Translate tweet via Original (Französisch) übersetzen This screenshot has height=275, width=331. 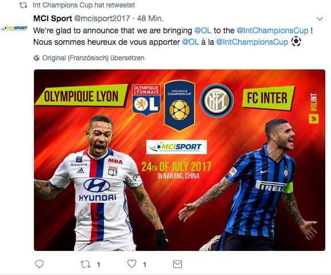93,58
